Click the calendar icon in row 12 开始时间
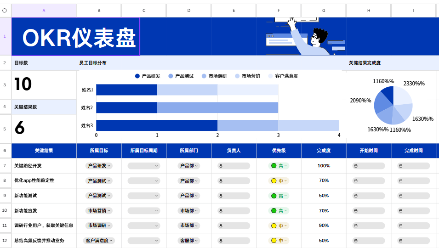Screen dimensions: 439x248 [x=356, y=241]
